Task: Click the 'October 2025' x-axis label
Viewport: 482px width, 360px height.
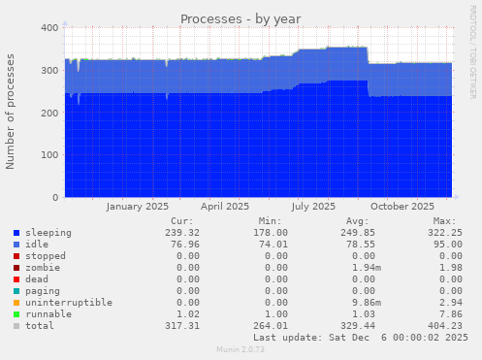Action: pyautogui.click(x=402, y=207)
